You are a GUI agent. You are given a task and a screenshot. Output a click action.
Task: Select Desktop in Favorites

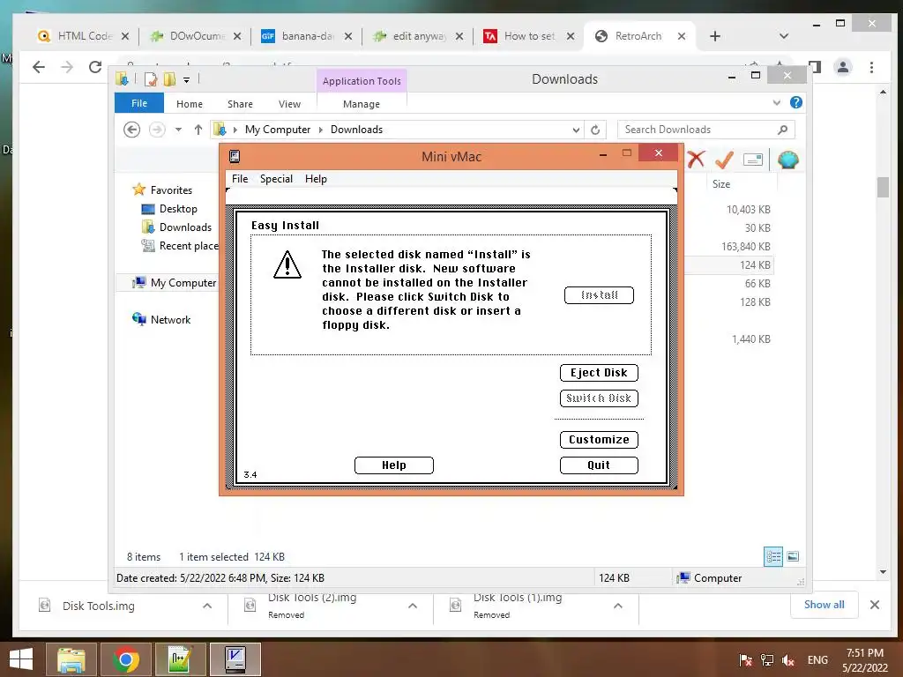click(x=178, y=208)
